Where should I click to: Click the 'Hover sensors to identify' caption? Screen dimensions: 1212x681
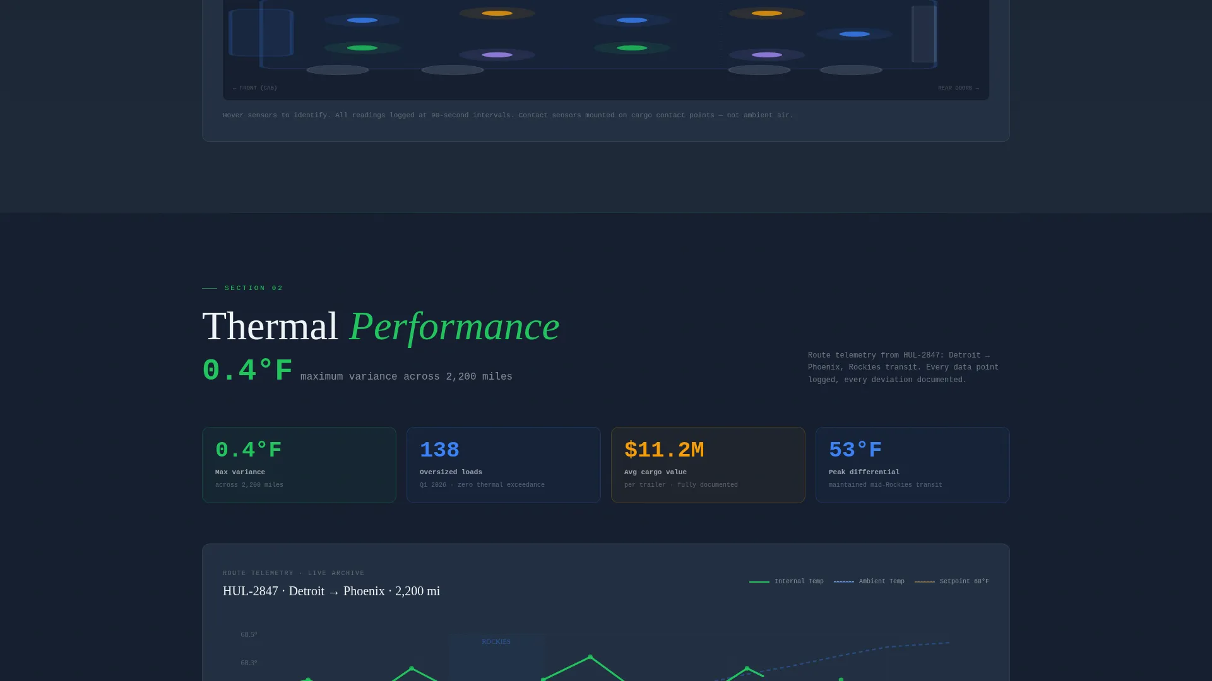[x=508, y=115]
